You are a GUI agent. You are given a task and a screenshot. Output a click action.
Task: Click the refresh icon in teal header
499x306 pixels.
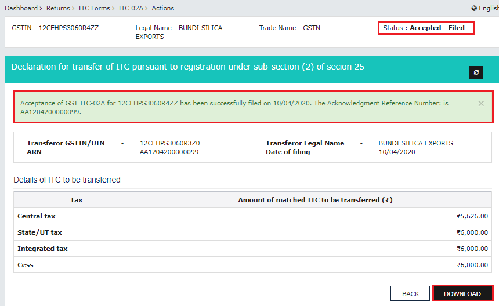(x=476, y=72)
